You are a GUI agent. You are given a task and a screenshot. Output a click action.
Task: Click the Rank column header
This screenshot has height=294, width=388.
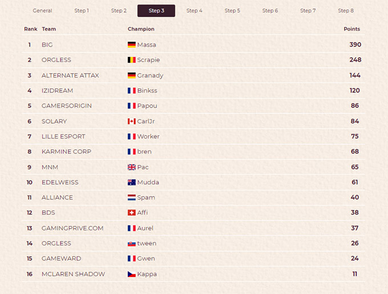(31, 29)
